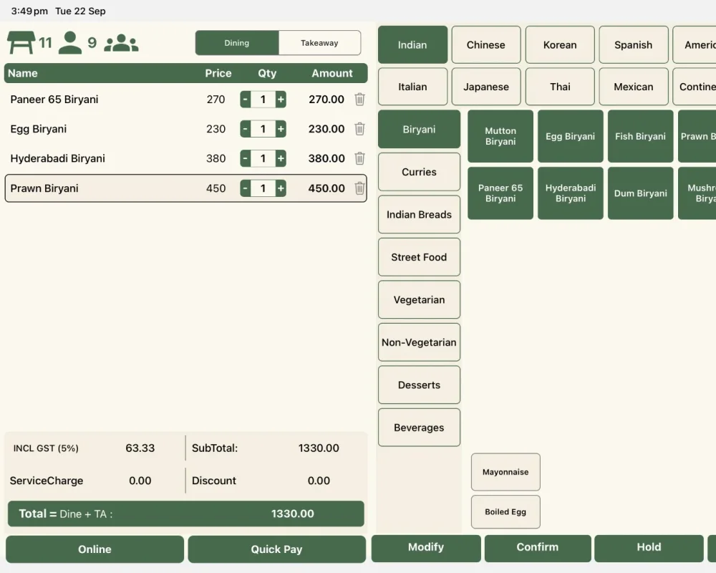Open table selection icon showing 11
Viewport: 716px width, 573px height.
tap(21, 42)
